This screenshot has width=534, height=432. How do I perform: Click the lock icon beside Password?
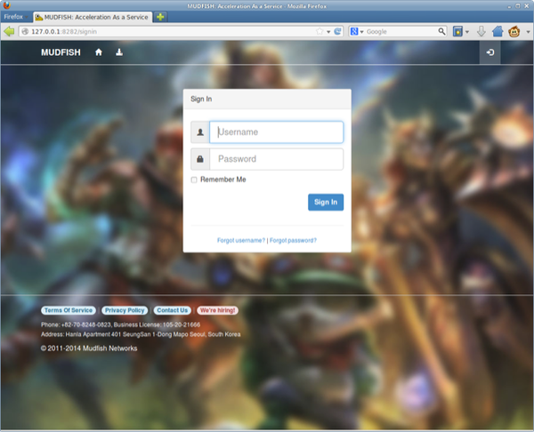point(200,159)
